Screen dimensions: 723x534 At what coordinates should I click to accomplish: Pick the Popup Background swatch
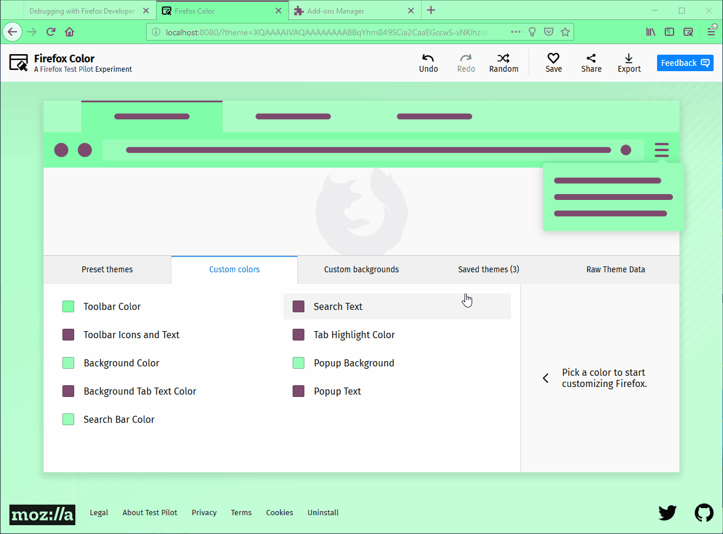[x=299, y=363]
